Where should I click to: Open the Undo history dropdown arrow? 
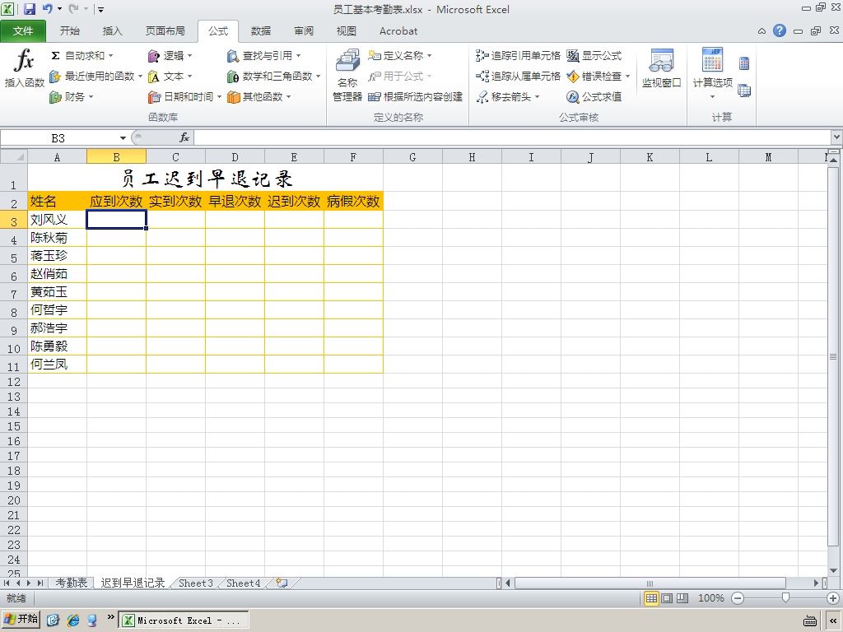(59, 9)
